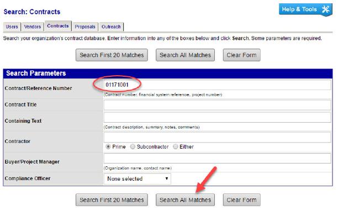Click the Buyer/Project Manager label
The width and height of the screenshot is (338, 210).
pyautogui.click(x=32, y=162)
